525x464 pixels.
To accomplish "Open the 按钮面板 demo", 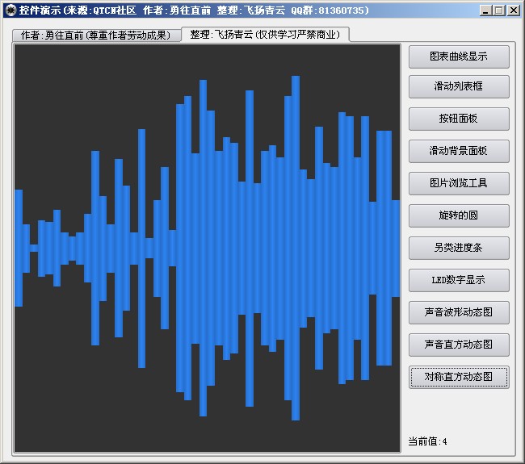I will click(459, 119).
